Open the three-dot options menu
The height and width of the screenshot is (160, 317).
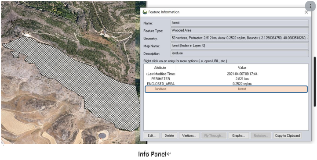tap(310, 7)
